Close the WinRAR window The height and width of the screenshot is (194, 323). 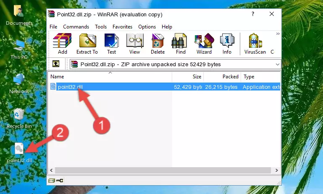click(x=272, y=14)
